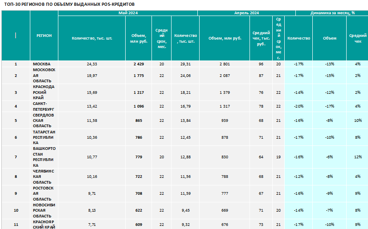The width and height of the screenshot is (368, 229).
Task: Select the 'НОВОСИБИРСКАЯ ОБЛАСТЬ' region cell
Action: [44, 210]
